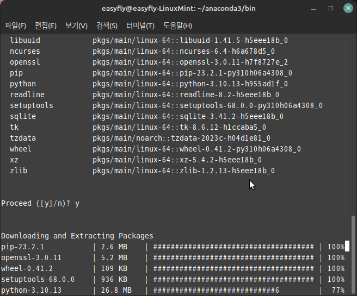Click the 109 KB size value

coord(114,269)
